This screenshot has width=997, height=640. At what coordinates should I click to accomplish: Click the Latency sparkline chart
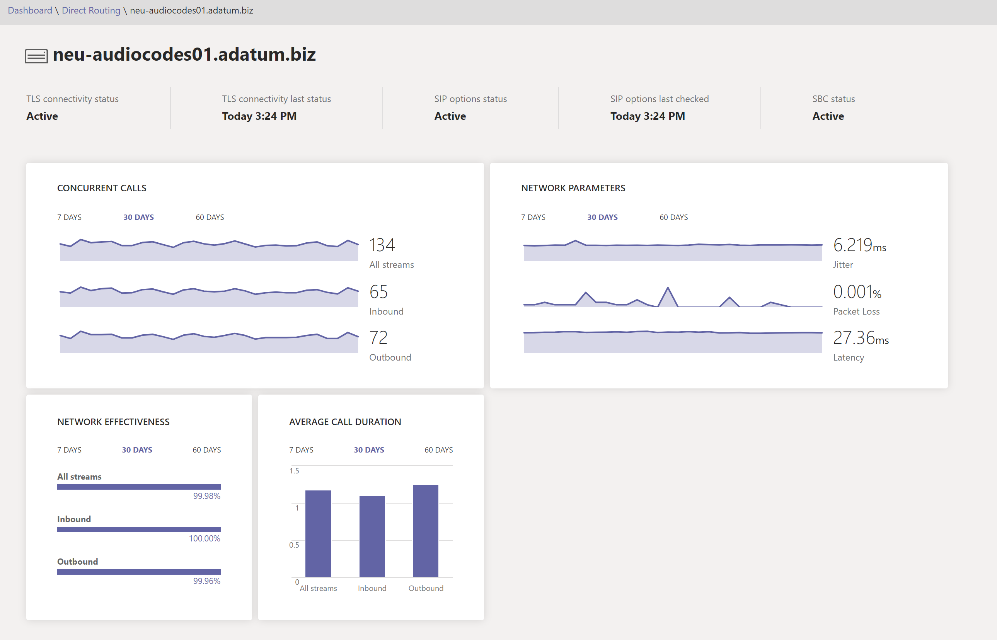pyautogui.click(x=673, y=342)
